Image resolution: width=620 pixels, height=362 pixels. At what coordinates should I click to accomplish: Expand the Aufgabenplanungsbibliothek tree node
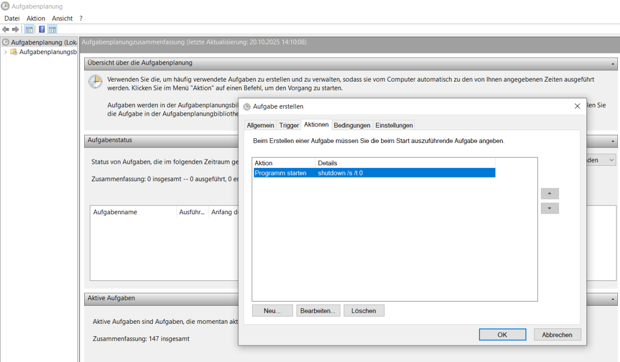pyautogui.click(x=5, y=52)
